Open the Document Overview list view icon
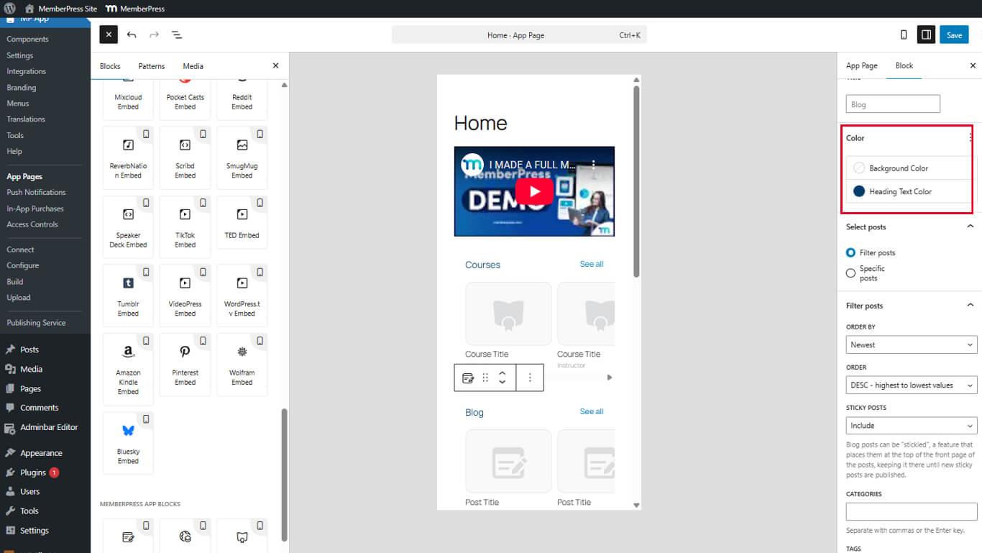The width and height of the screenshot is (982, 553). [x=177, y=34]
